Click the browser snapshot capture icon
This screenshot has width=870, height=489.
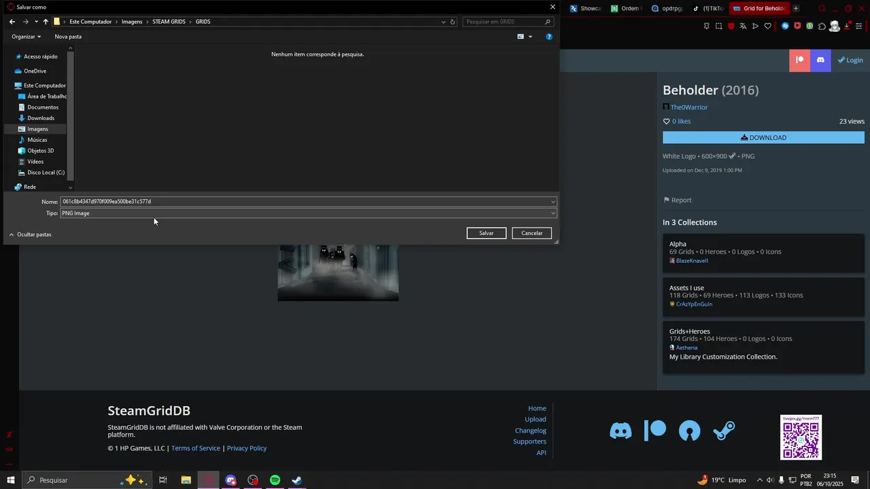tap(718, 26)
